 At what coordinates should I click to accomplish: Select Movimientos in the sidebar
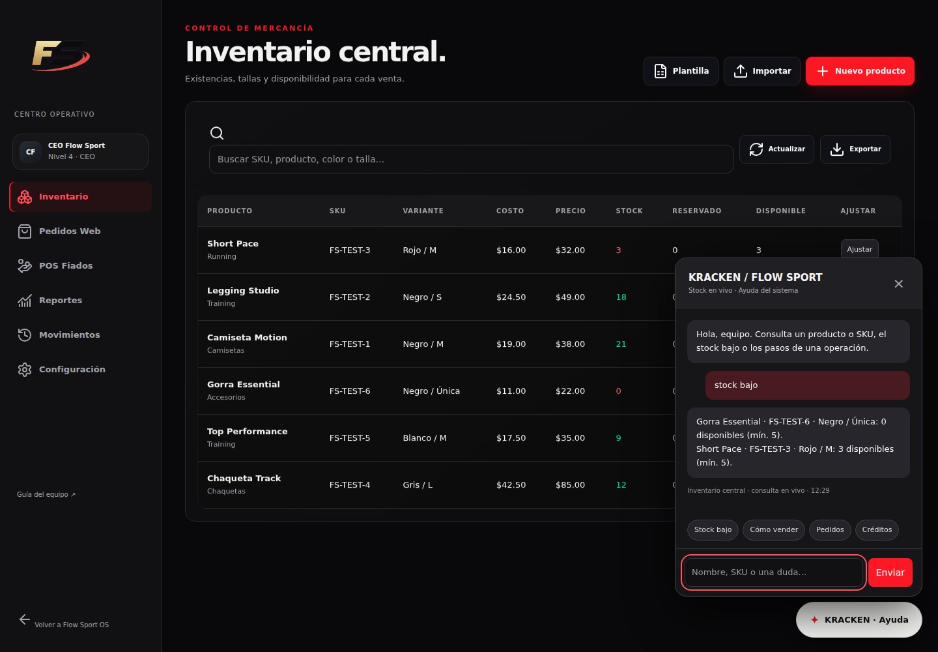pos(81,335)
